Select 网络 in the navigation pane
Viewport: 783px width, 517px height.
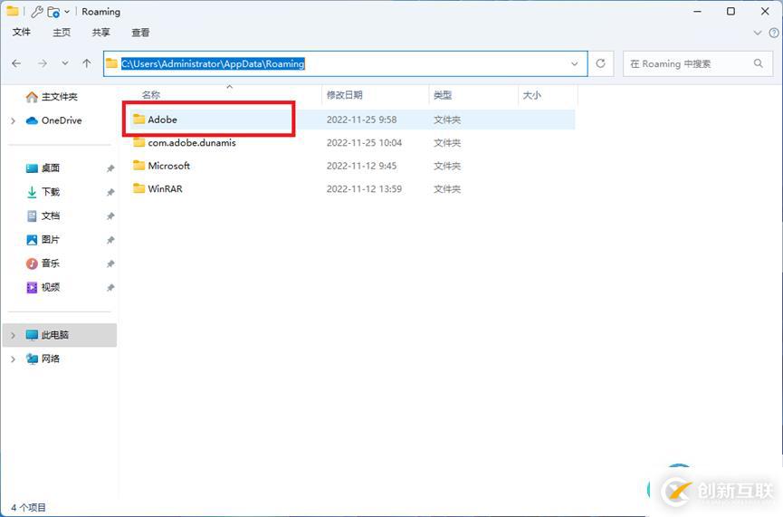pos(50,359)
